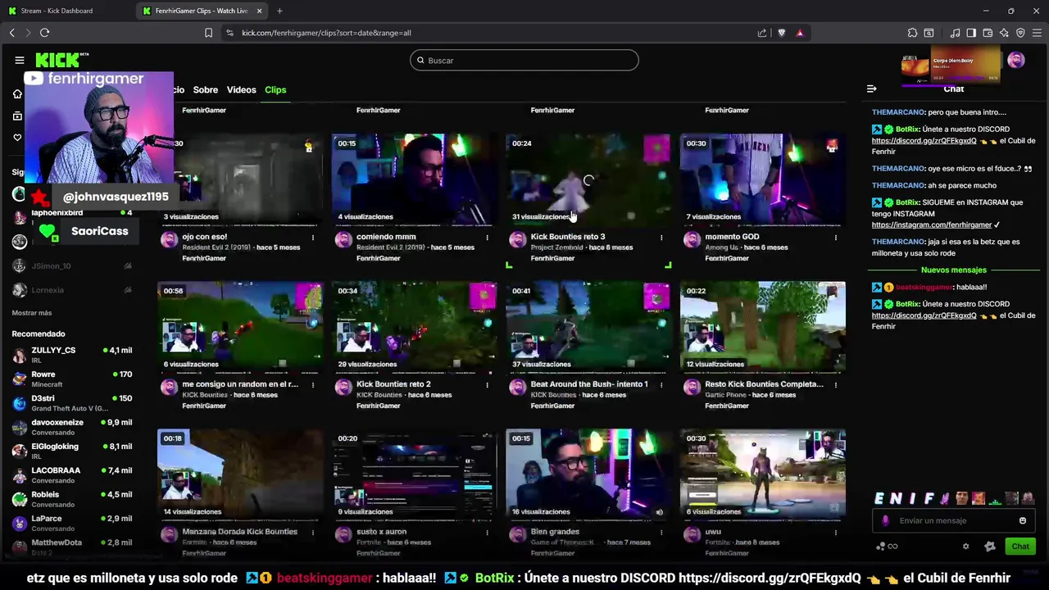Image resolution: width=1049 pixels, height=590 pixels.
Task: Click the Kick logo
Action: pos(61,60)
